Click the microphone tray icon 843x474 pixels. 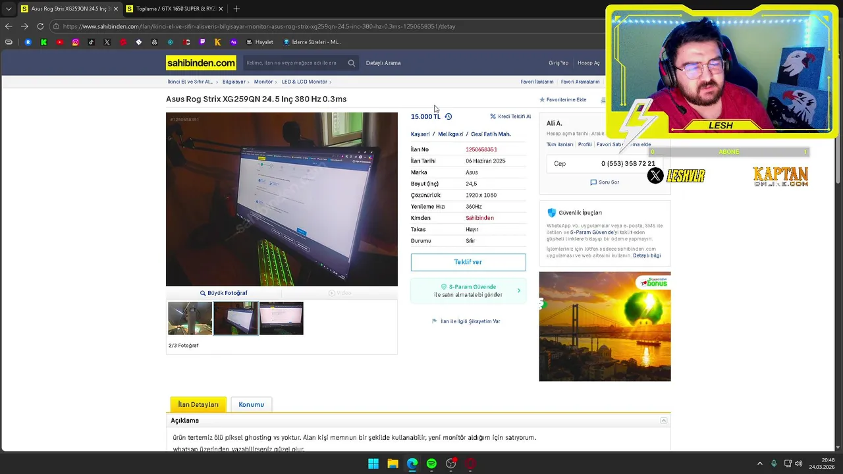774,463
